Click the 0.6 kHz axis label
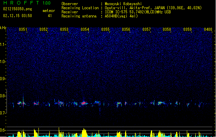This screenshot has height=137, width=216. coord(3,130)
